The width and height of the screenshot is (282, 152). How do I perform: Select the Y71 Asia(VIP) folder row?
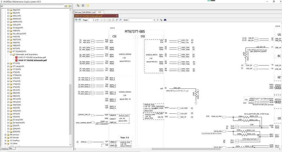tap(18, 66)
